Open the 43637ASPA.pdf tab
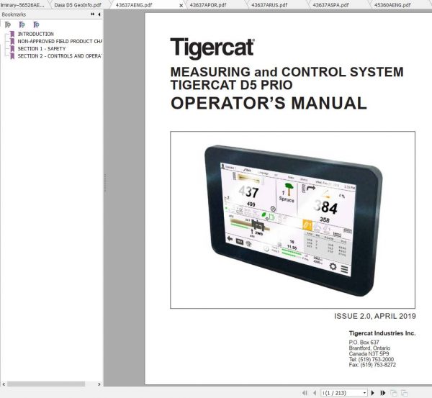432x398 pixels. [x=330, y=5]
